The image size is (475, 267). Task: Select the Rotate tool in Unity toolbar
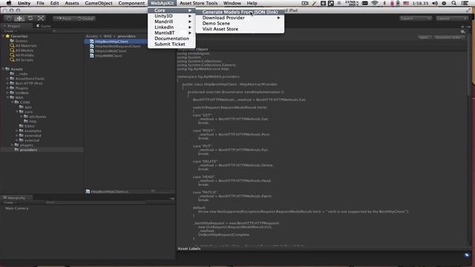pyautogui.click(x=30, y=19)
